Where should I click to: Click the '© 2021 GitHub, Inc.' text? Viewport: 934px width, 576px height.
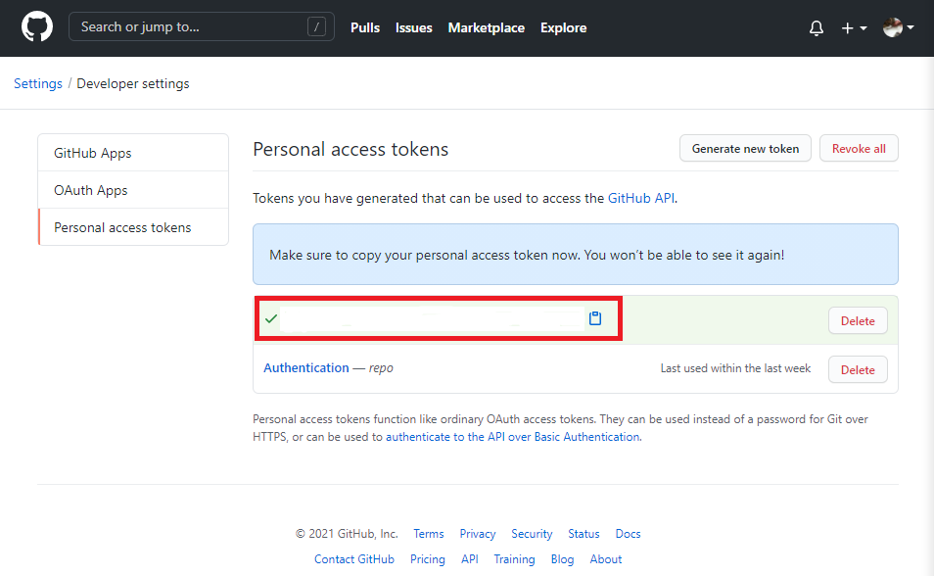tap(347, 534)
